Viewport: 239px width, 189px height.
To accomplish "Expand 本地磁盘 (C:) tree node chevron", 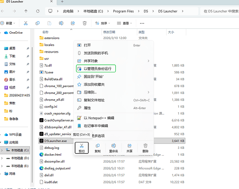I will [2, 150].
